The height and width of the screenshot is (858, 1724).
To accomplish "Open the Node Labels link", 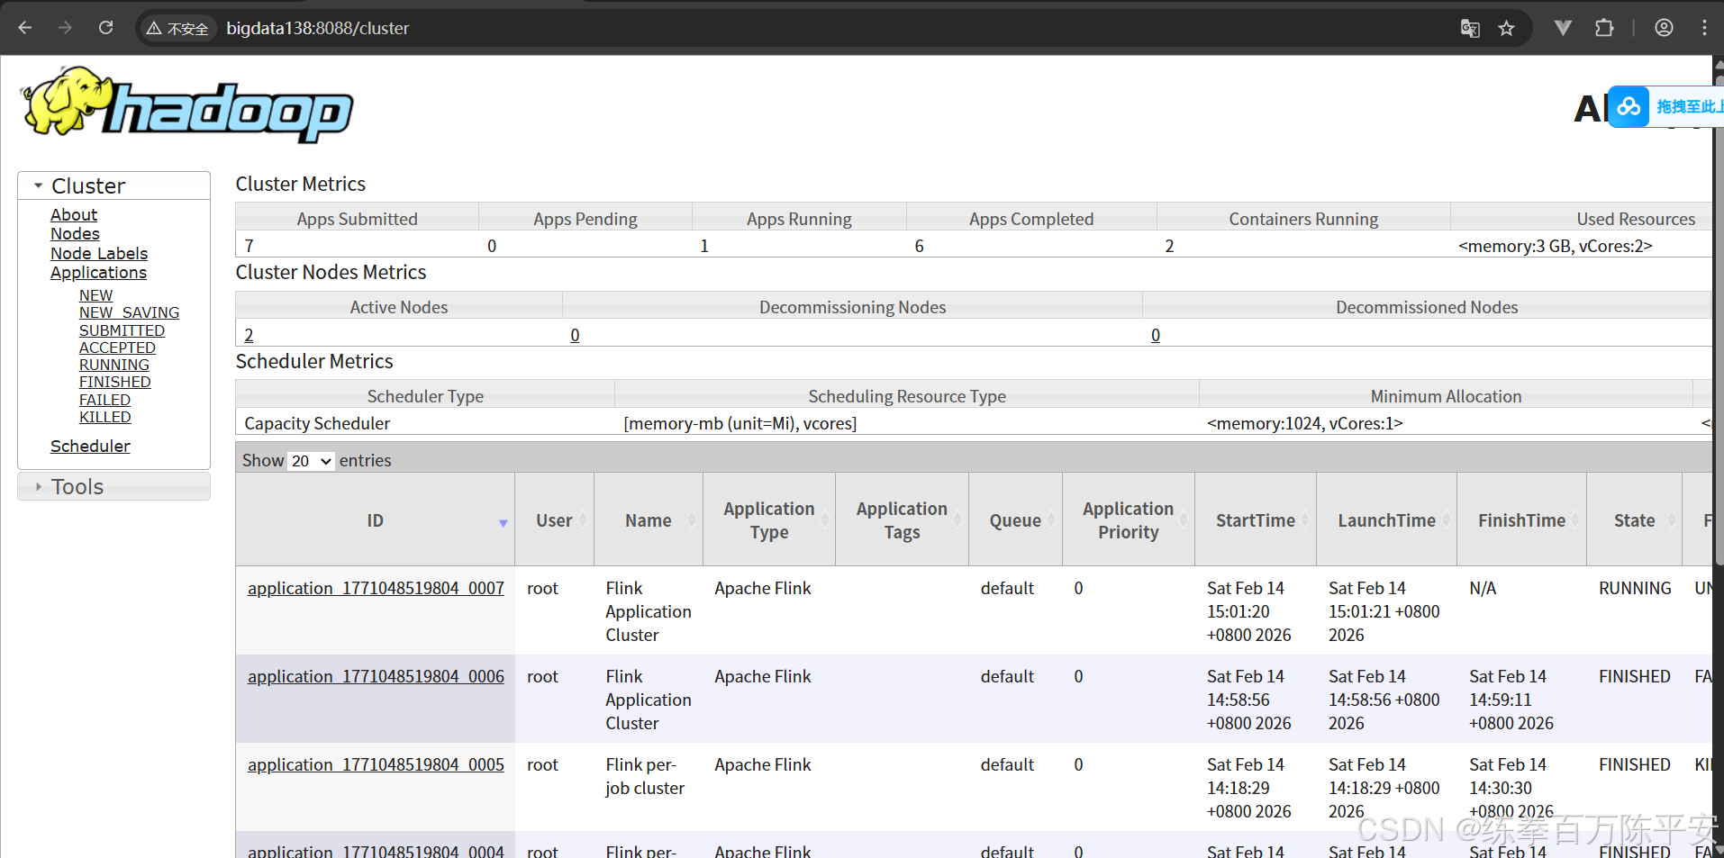I will coord(99,254).
